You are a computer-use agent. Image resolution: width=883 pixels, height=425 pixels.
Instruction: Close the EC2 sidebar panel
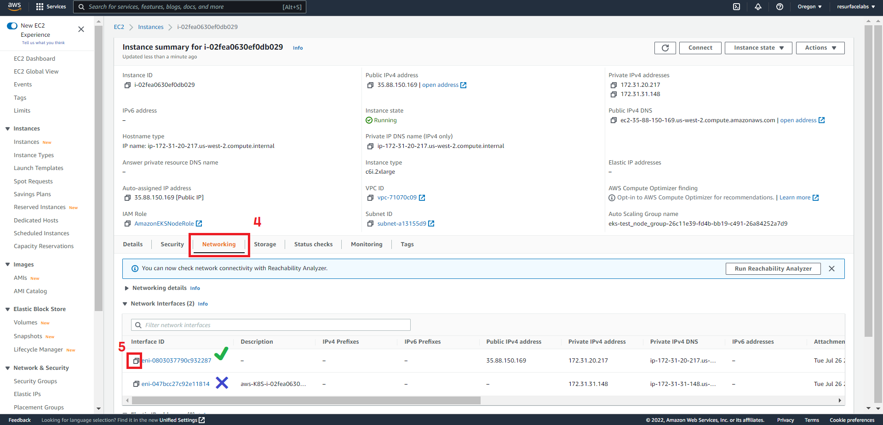81,29
